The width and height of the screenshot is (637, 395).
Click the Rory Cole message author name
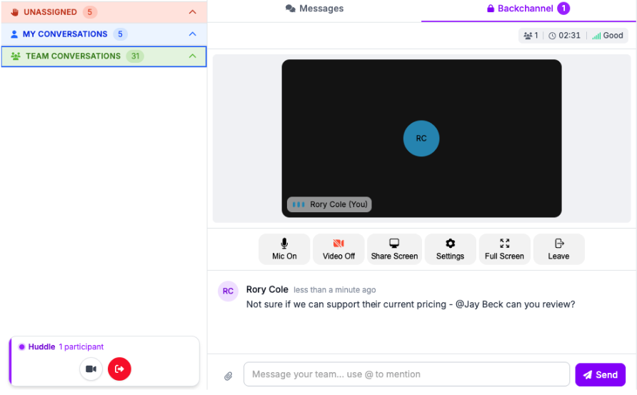(267, 289)
